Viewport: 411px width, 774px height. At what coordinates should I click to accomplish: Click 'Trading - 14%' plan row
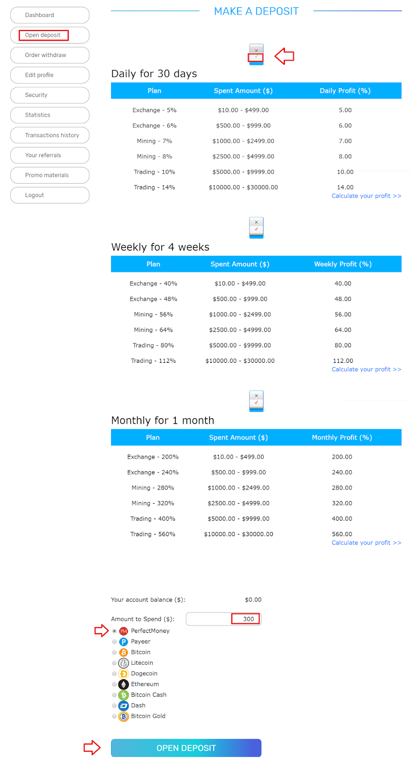click(x=256, y=187)
